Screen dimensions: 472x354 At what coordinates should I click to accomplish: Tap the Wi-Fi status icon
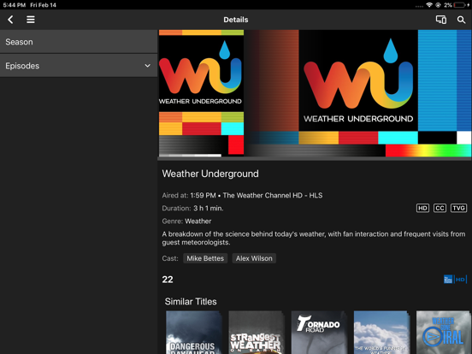pos(429,5)
